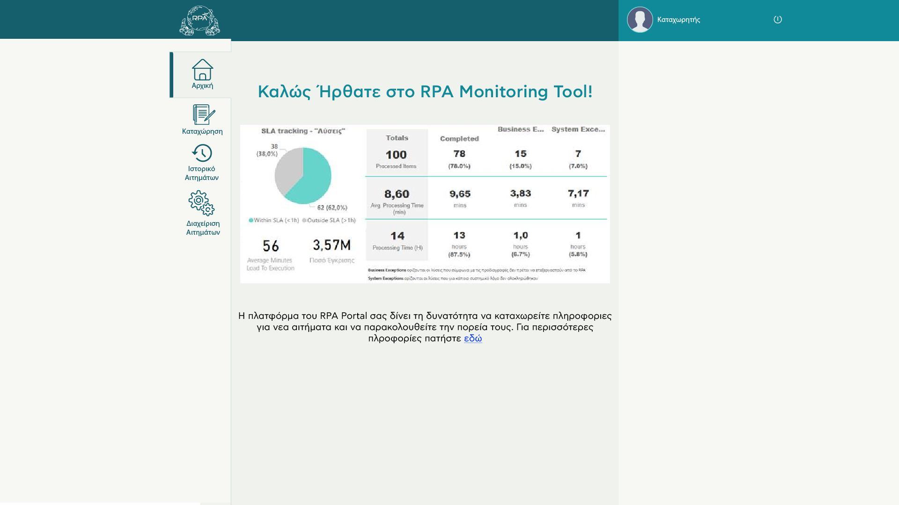Select the Αρχική menu label
Screen dimensions: 899x505
coord(202,86)
